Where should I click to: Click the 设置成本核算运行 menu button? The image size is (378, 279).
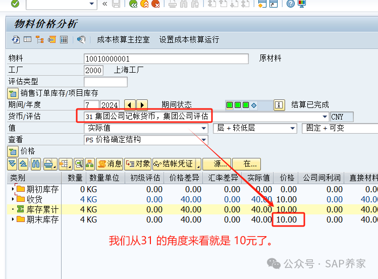189,39
